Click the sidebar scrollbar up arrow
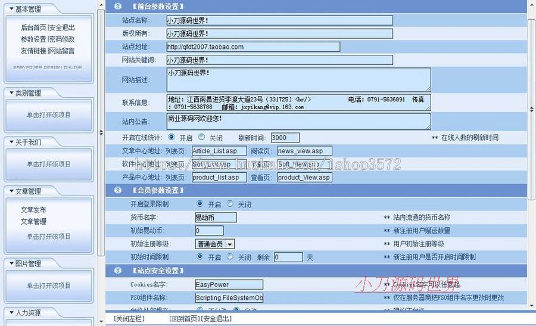Screen dimensions: 536x326 (x=101, y=5)
